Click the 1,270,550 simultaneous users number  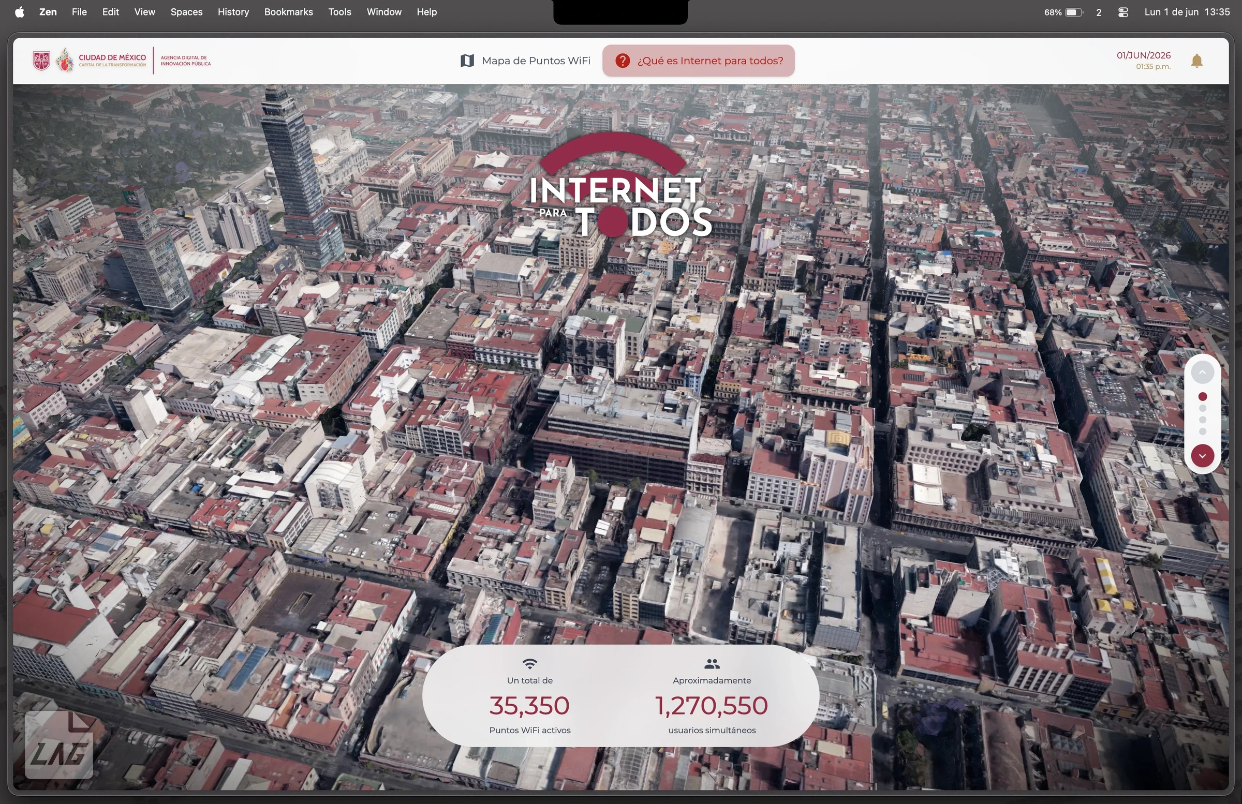point(711,705)
